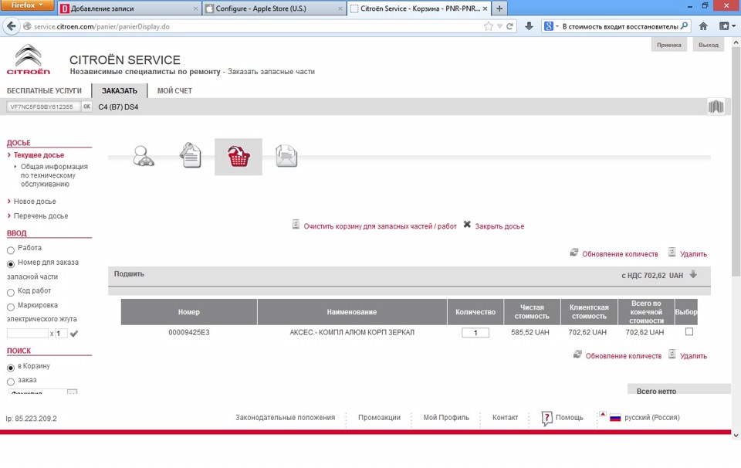741x468 pixels.
Task: Open the Мой Профиль footer link
Action: pos(446,418)
